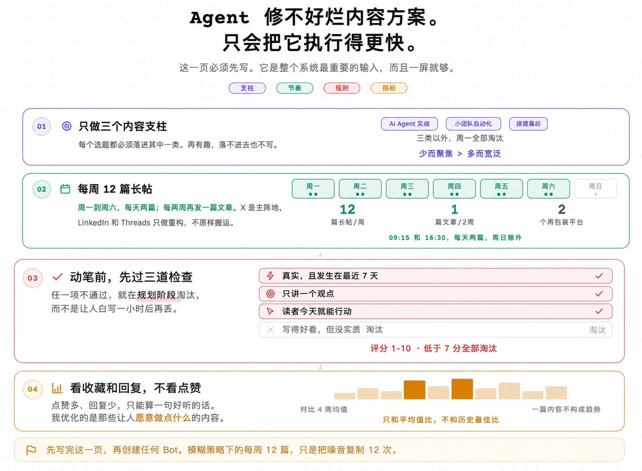Click the target icon in 只讲一个观点 row
The width and height of the screenshot is (642, 471).
[270, 294]
